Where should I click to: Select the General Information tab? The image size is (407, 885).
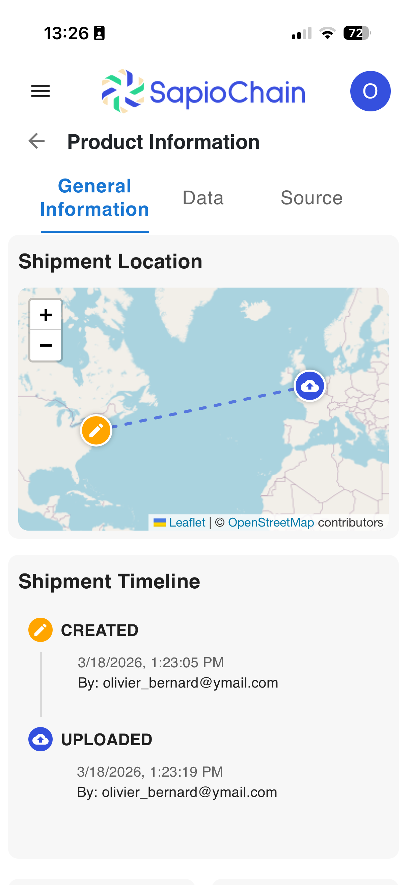pyautogui.click(x=94, y=198)
